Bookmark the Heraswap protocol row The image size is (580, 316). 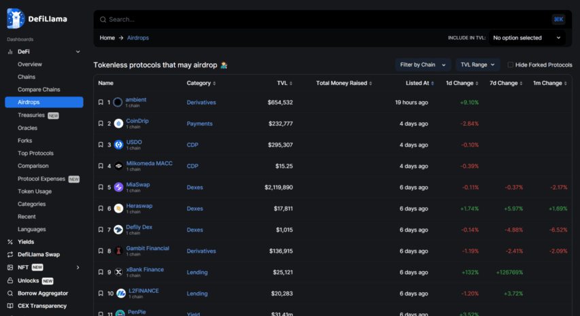[101, 209]
